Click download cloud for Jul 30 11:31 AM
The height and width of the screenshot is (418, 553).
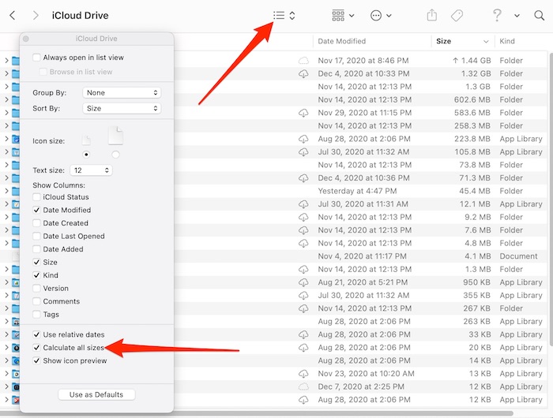coord(303,204)
